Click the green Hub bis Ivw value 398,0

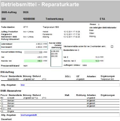point(33,61)
